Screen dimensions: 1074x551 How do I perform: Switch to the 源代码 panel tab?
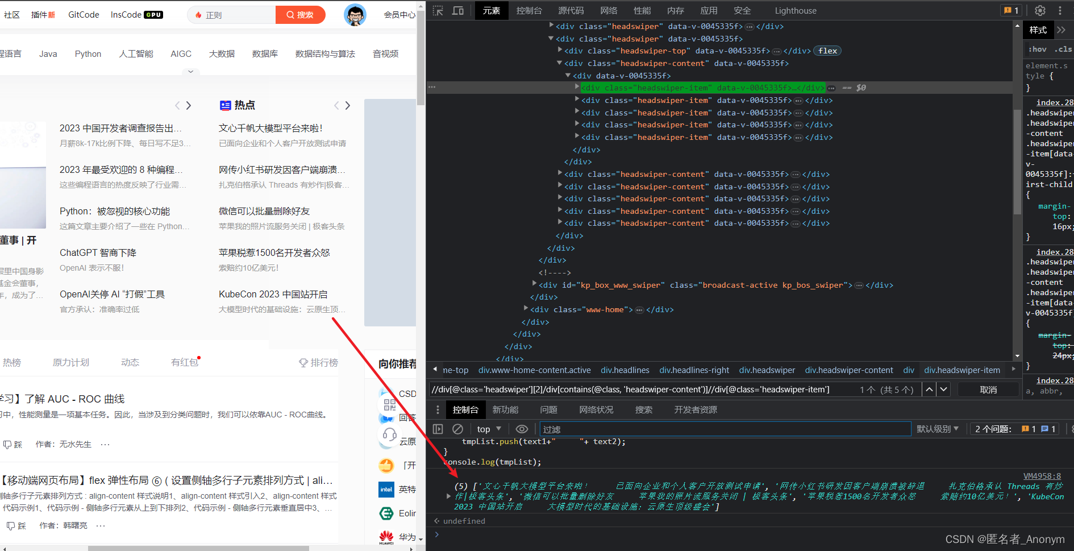(x=571, y=10)
